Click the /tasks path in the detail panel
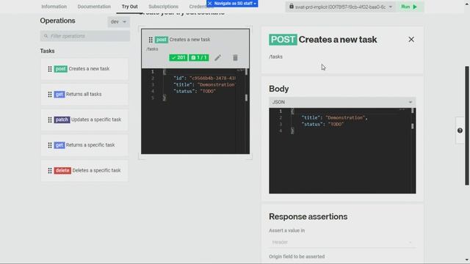This screenshot has width=470, height=264. pyautogui.click(x=275, y=56)
